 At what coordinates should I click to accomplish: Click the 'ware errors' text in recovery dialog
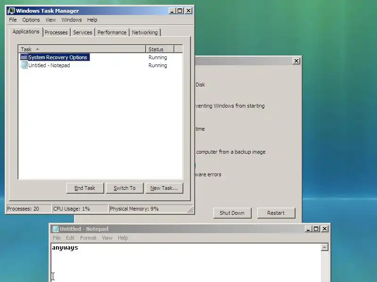coord(208,174)
